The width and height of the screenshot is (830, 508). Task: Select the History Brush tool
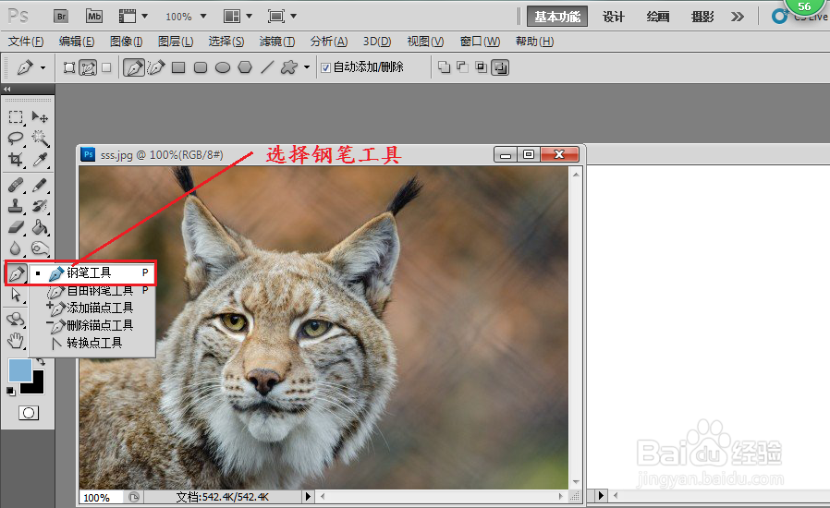click(x=40, y=206)
